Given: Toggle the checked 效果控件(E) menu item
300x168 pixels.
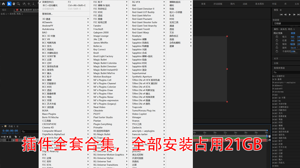Looking at the screenshot, I should pos(48,2).
